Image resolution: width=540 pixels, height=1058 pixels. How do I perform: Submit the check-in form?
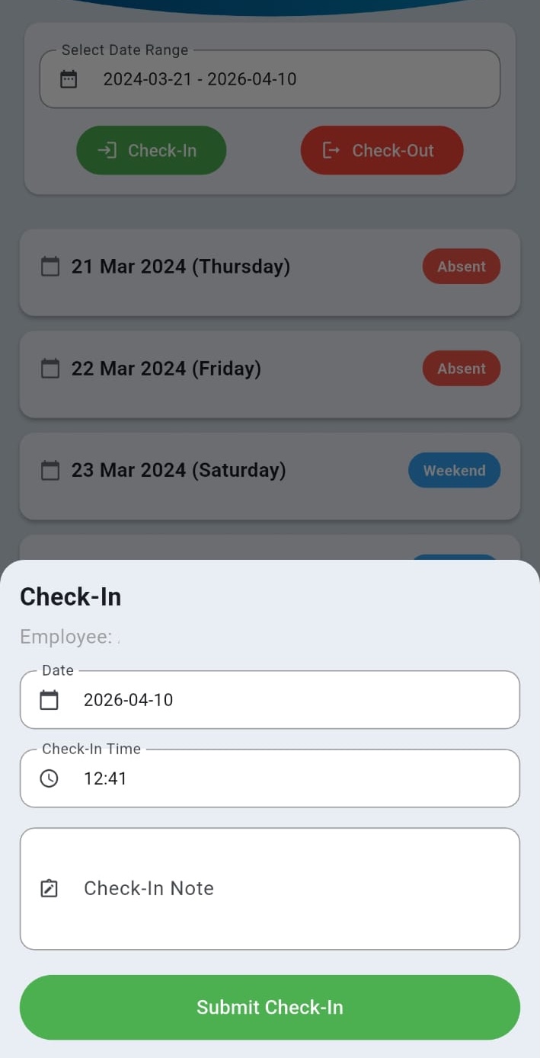pyautogui.click(x=270, y=1007)
